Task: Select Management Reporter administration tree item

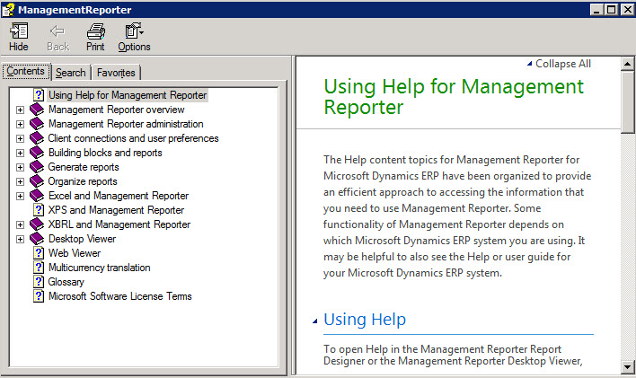Action: pos(126,124)
